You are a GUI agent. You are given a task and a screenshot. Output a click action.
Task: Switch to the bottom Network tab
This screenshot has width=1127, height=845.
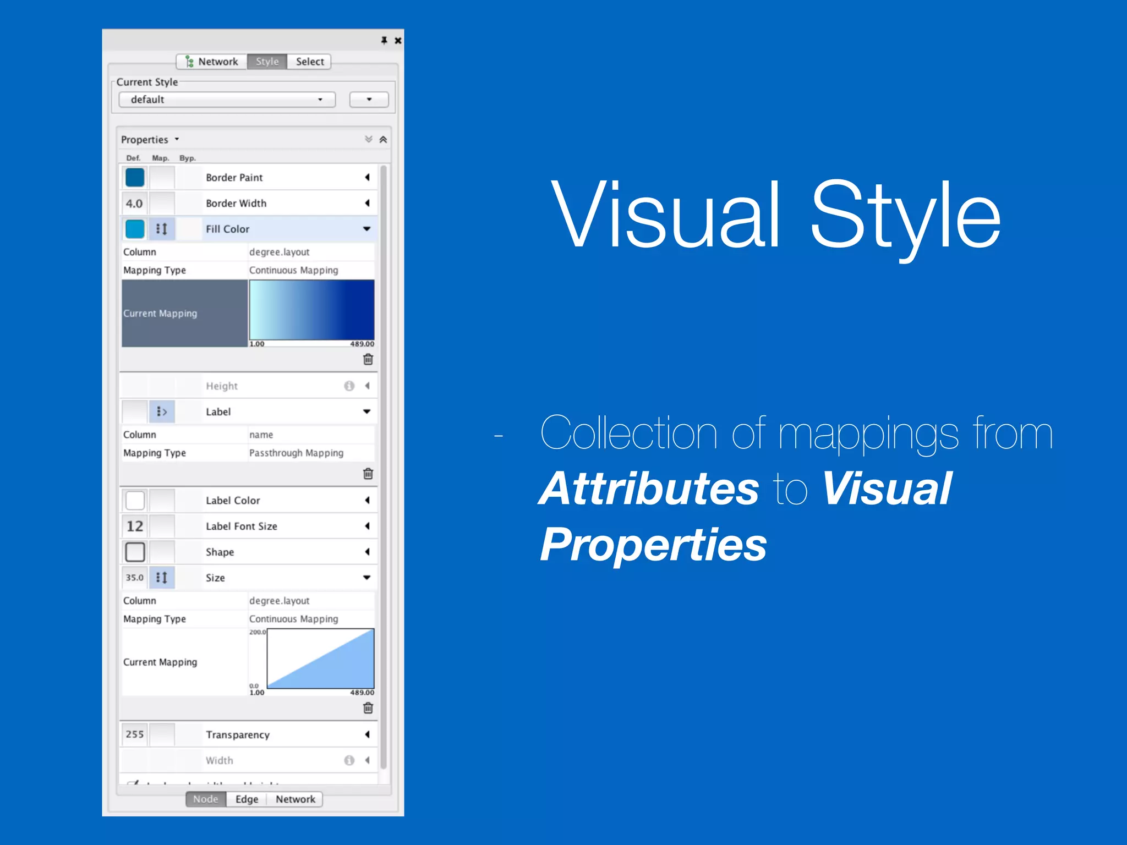[x=295, y=799]
